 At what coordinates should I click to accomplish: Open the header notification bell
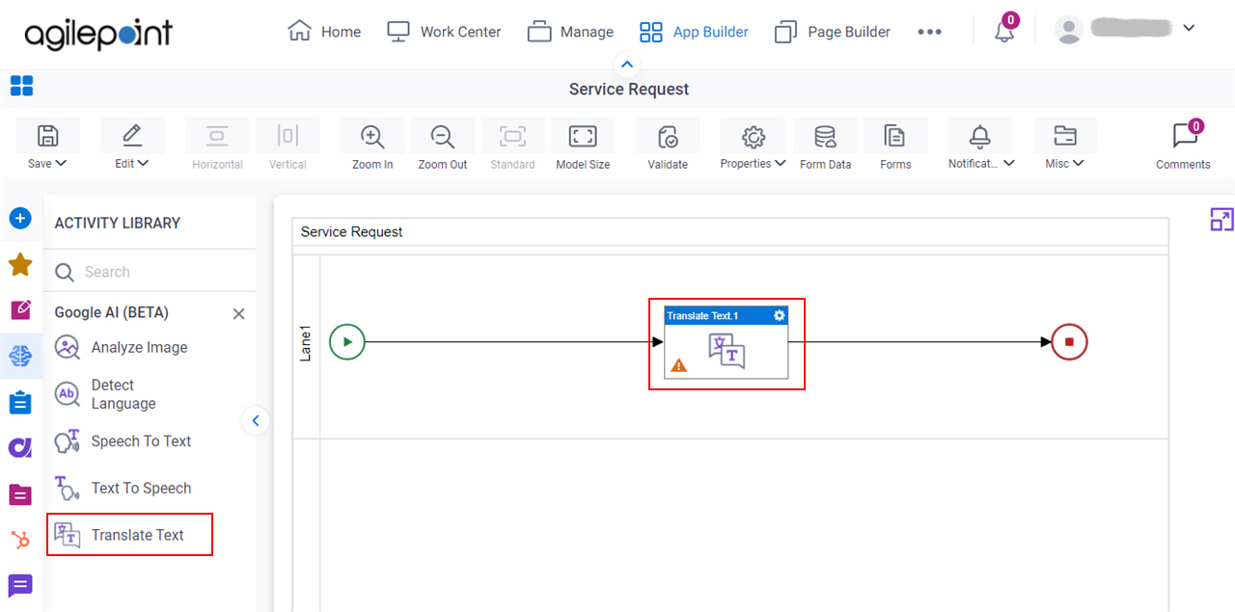[1004, 31]
